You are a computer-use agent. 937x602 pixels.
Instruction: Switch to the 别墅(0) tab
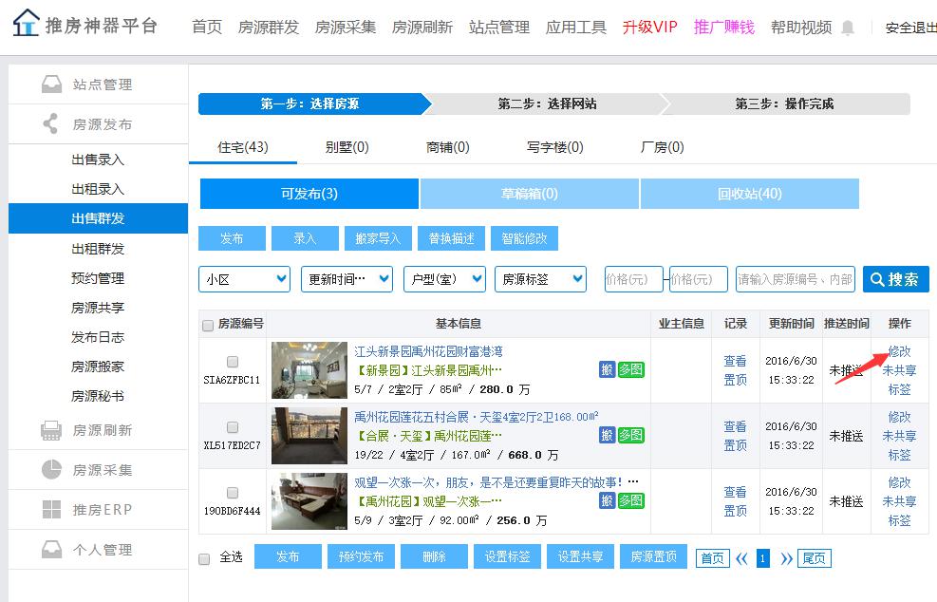347,147
